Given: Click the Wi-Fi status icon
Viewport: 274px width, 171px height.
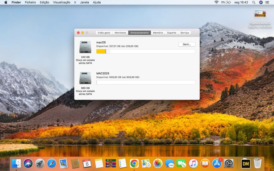Looking at the screenshot, I should coord(216,2).
